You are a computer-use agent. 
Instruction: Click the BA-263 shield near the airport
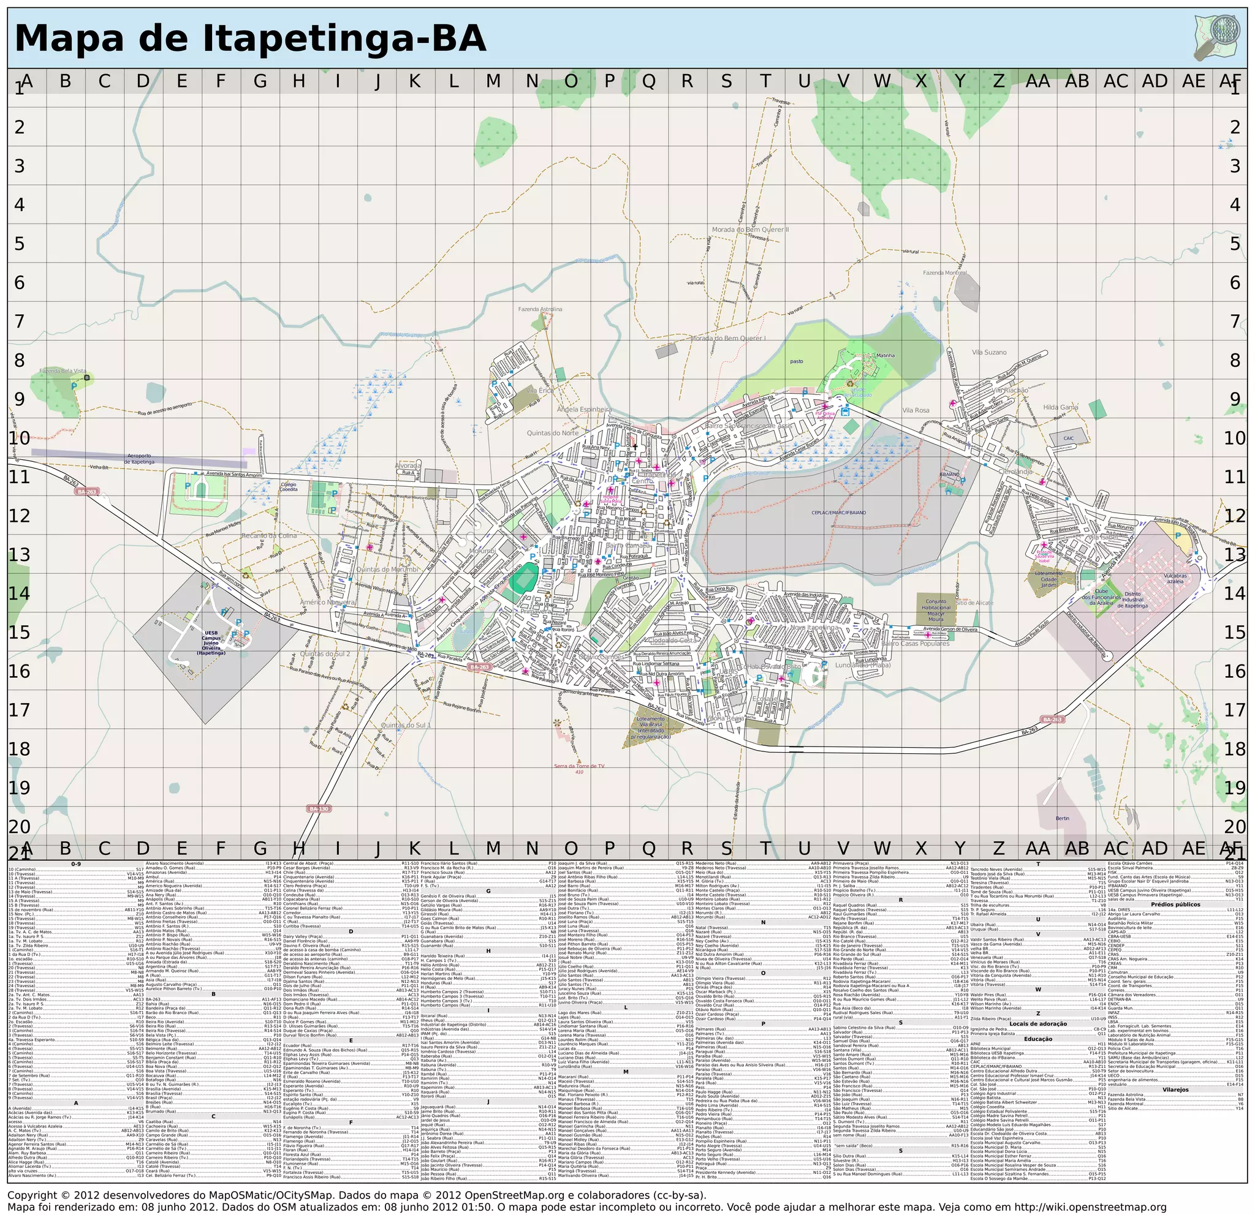(x=86, y=491)
